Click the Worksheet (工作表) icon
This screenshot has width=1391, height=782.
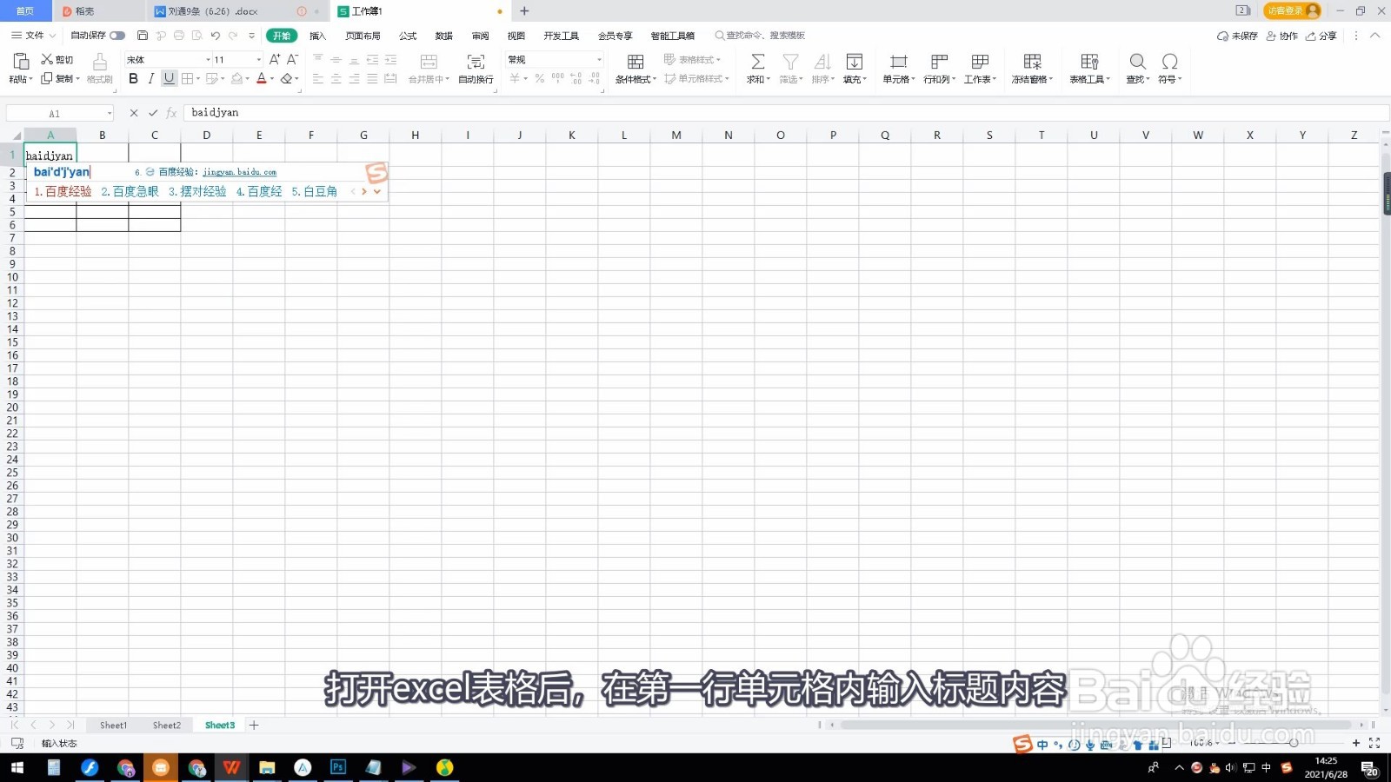pyautogui.click(x=980, y=62)
